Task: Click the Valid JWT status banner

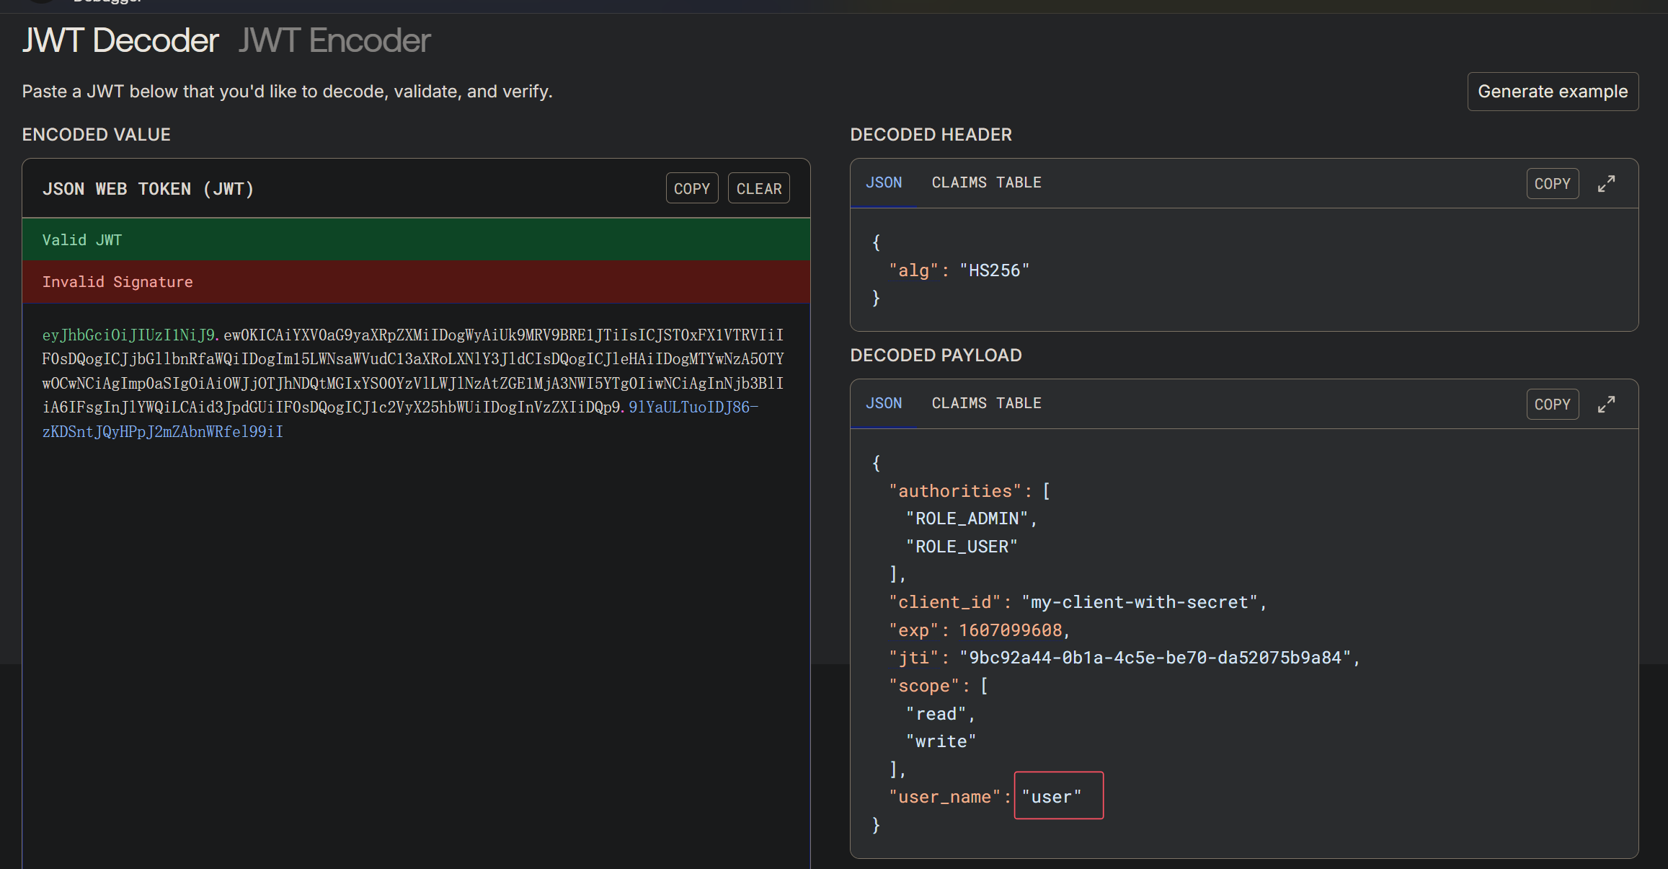Action: [x=416, y=239]
